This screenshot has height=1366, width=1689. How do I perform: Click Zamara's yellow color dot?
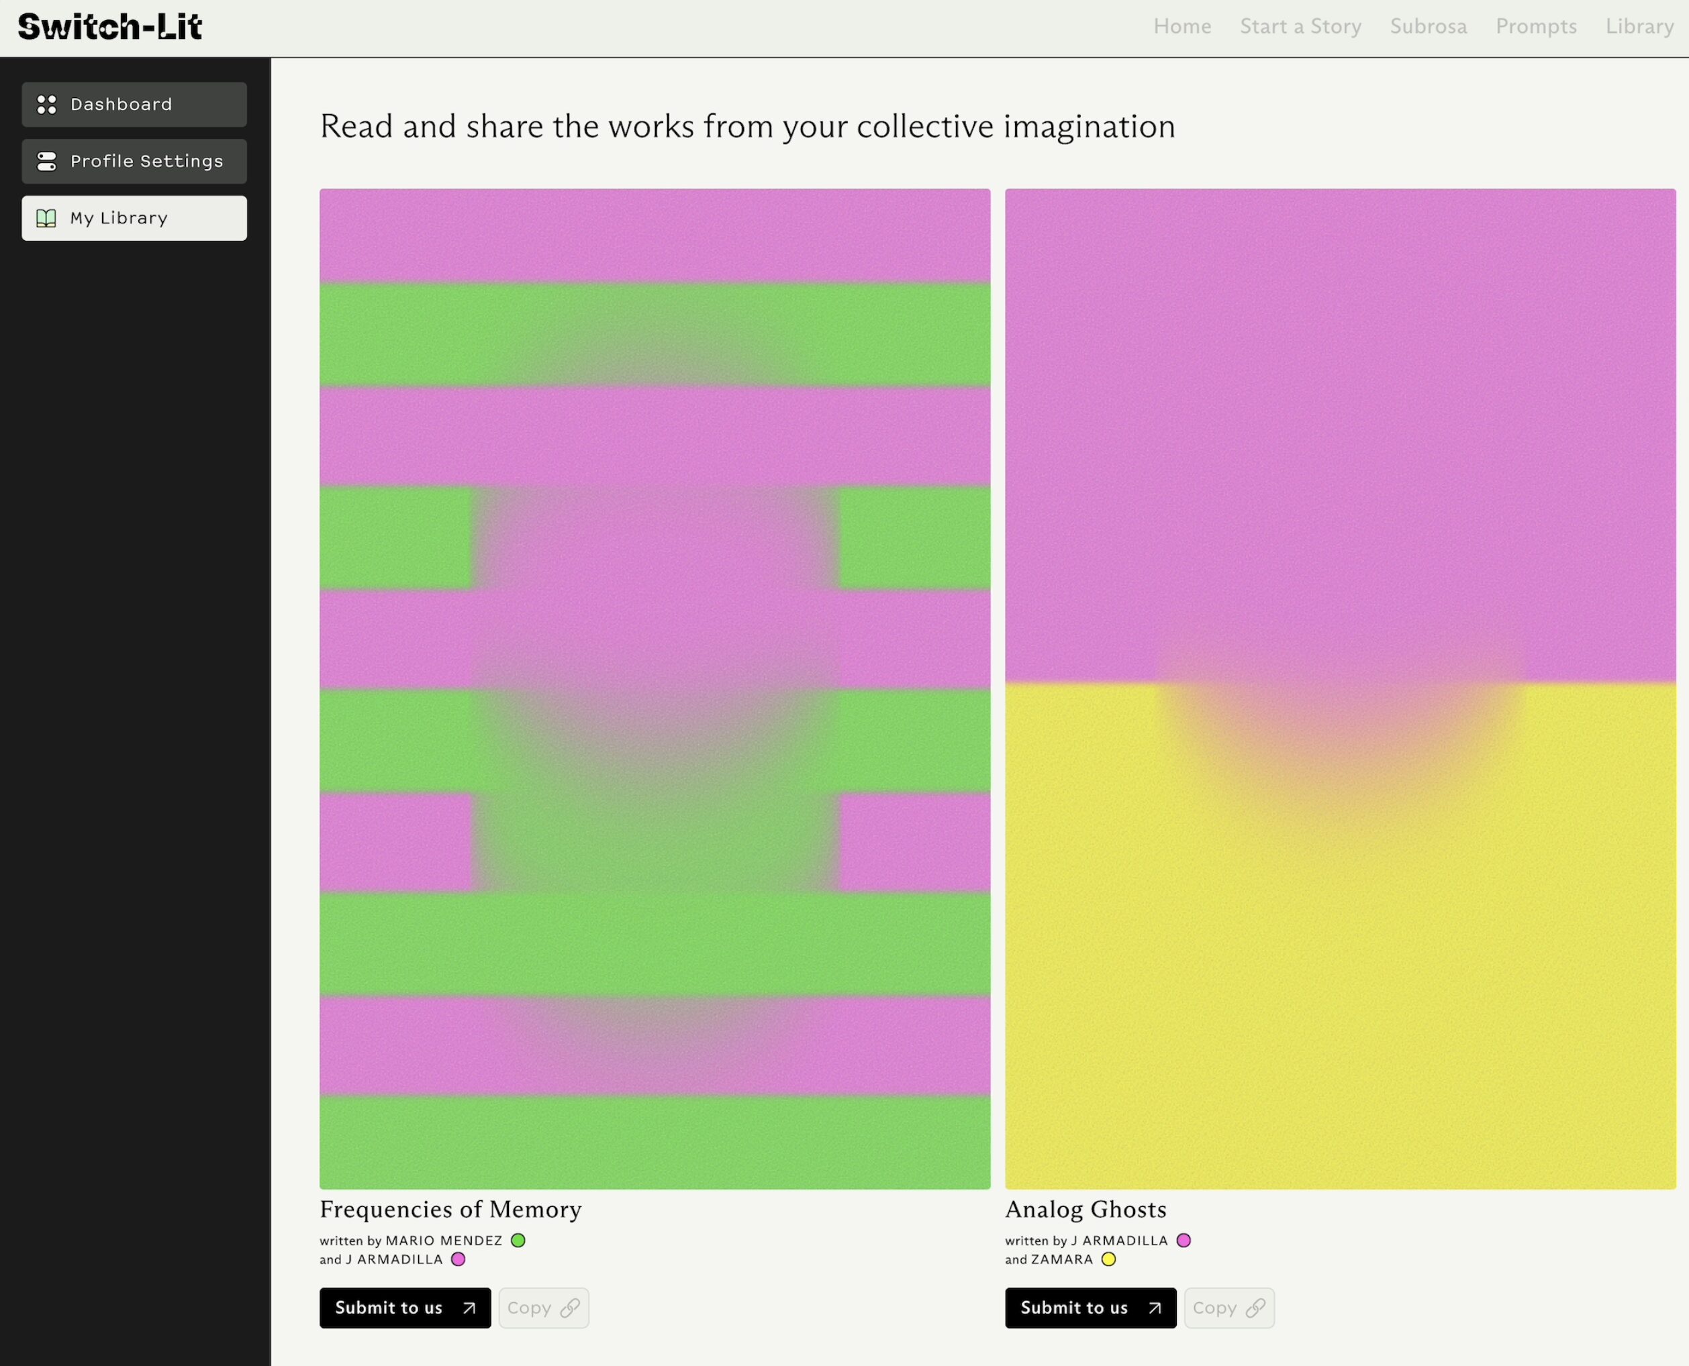tap(1109, 1260)
